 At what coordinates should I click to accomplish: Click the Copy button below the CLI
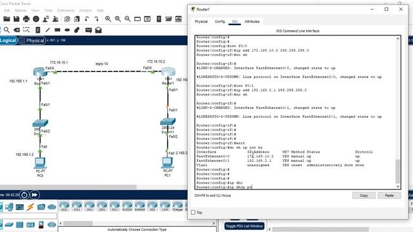coord(364,195)
